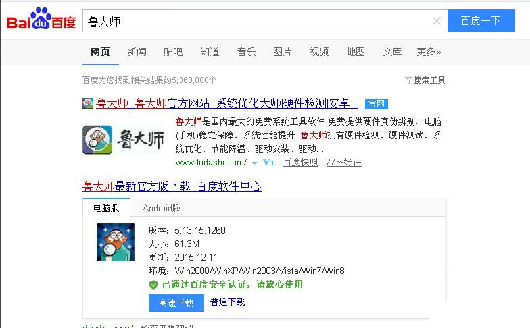Viewport: 530px width, 328px height.
Task: Click the update date 2015-12-11
Action: (x=196, y=258)
